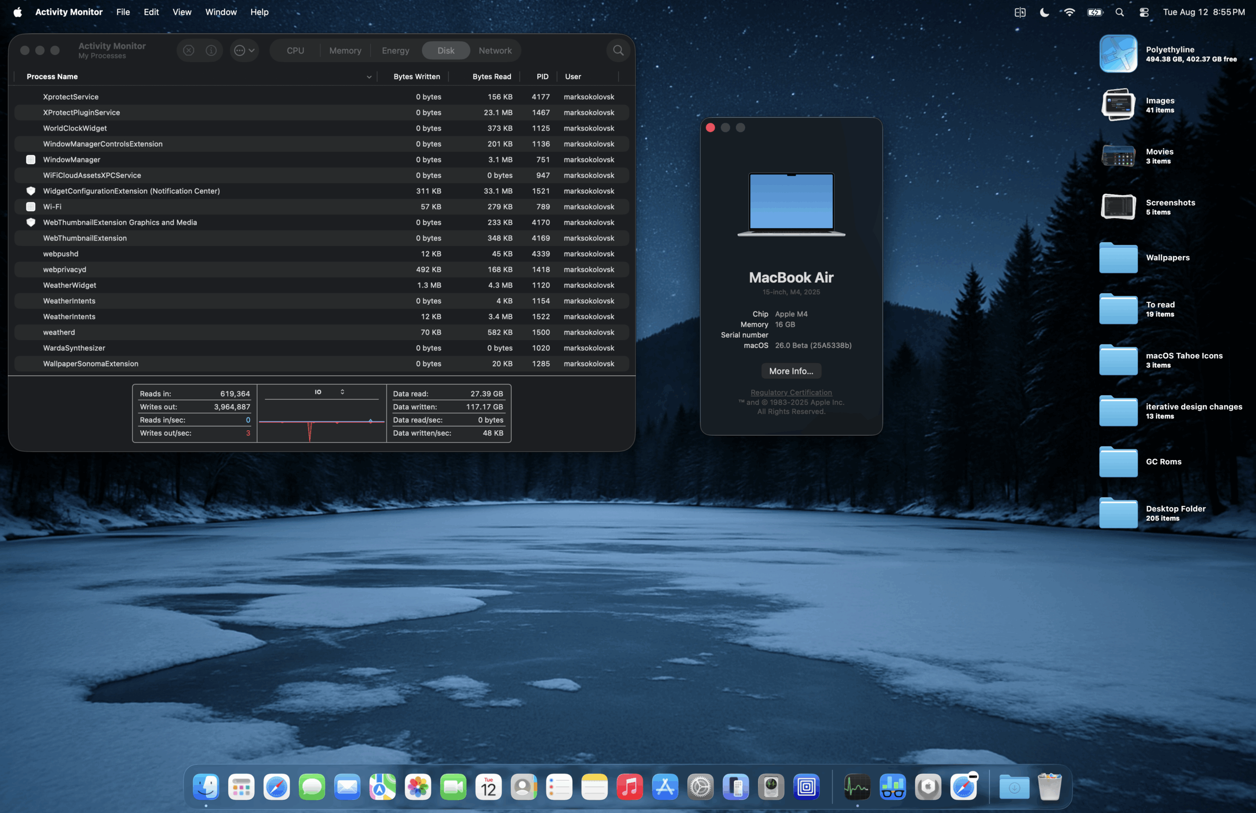
Task: Click the process info inspect icon
Action: pos(211,51)
